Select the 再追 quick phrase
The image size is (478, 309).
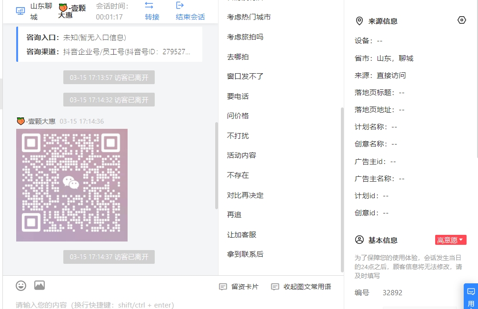pos(234,215)
